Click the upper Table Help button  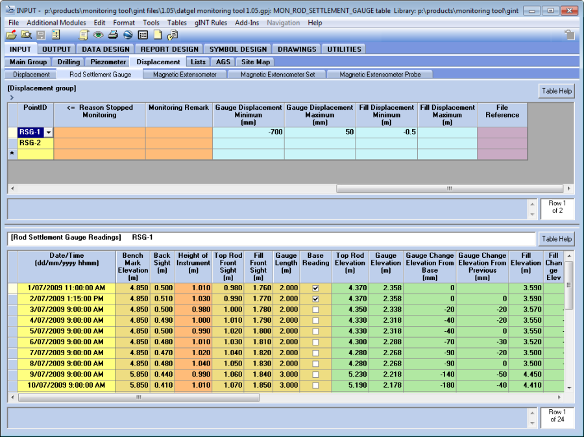tap(556, 91)
